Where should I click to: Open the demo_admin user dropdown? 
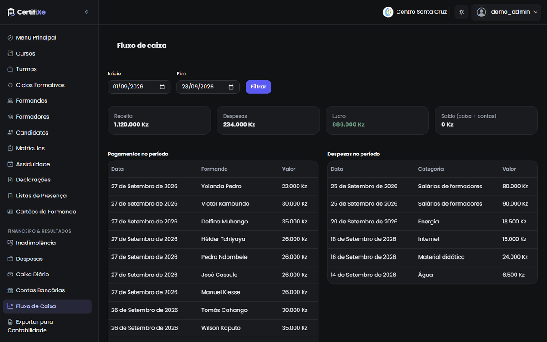(506, 12)
